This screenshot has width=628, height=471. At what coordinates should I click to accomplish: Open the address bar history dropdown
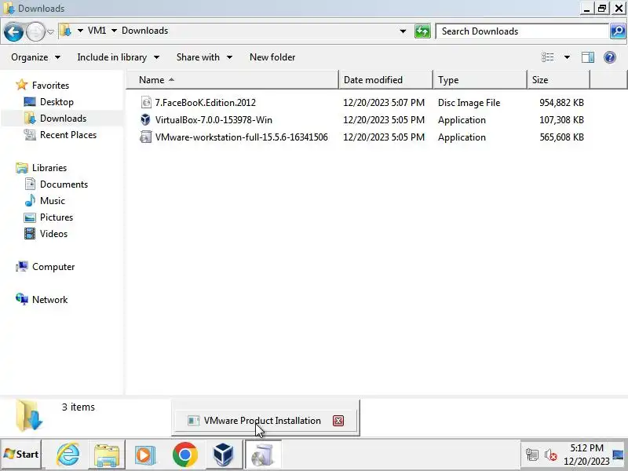coord(403,31)
